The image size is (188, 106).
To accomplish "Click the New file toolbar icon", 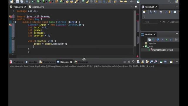I will coord(12,1).
